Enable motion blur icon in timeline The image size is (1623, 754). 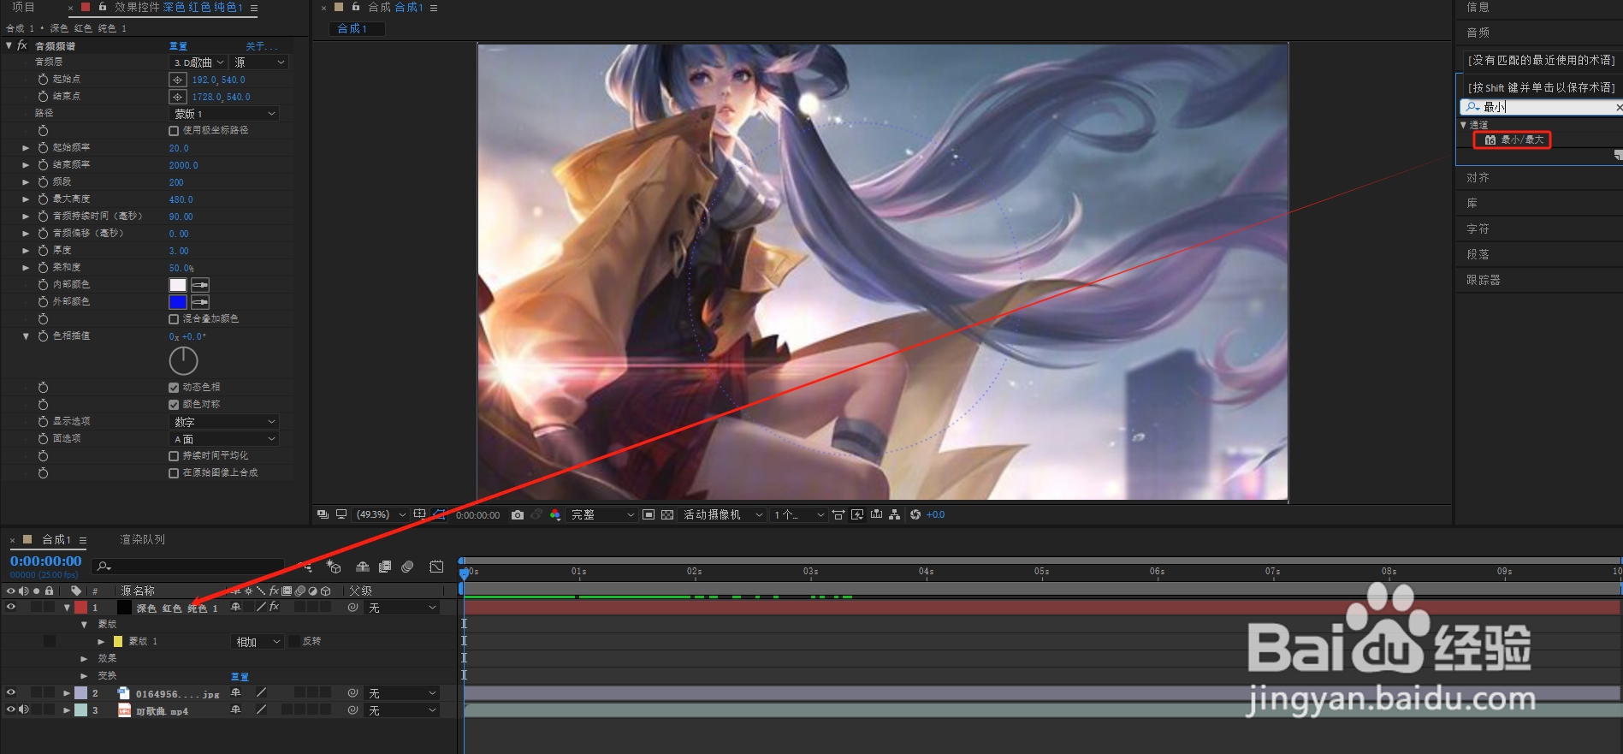(x=408, y=567)
